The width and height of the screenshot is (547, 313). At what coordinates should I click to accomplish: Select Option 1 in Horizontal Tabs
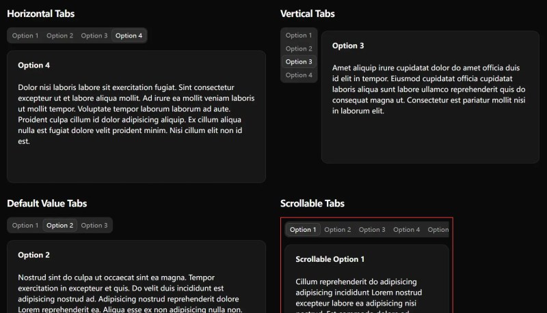(25, 35)
